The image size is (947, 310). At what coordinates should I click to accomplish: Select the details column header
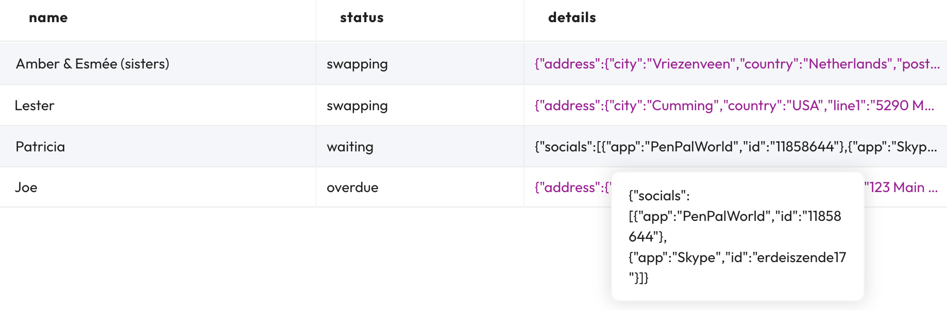click(x=572, y=18)
